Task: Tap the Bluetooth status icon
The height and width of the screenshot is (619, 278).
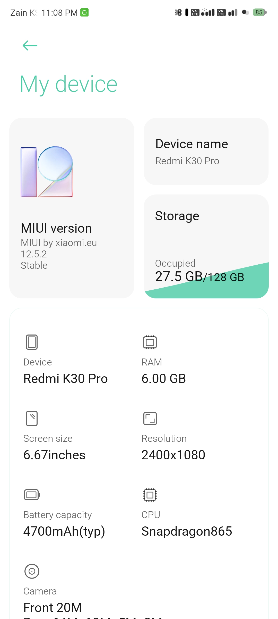Action: point(178,12)
